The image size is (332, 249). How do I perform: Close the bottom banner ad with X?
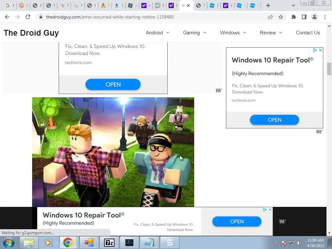270,209
